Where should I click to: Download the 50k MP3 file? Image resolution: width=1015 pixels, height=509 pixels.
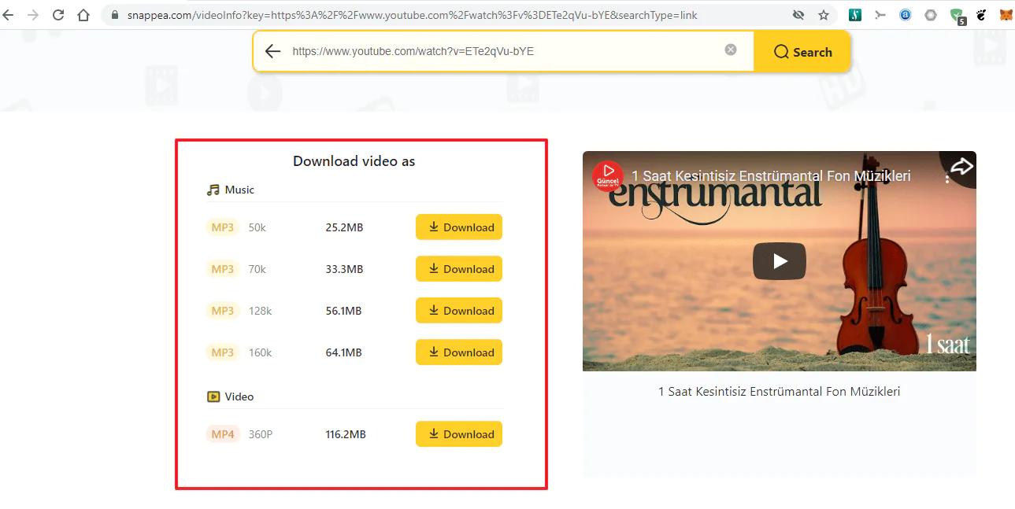click(x=459, y=227)
